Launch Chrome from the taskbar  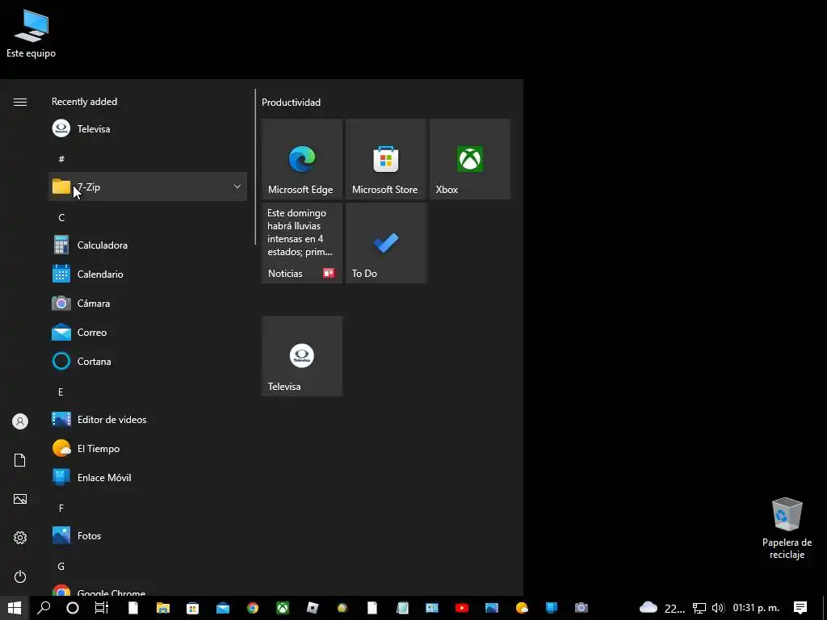tap(253, 608)
